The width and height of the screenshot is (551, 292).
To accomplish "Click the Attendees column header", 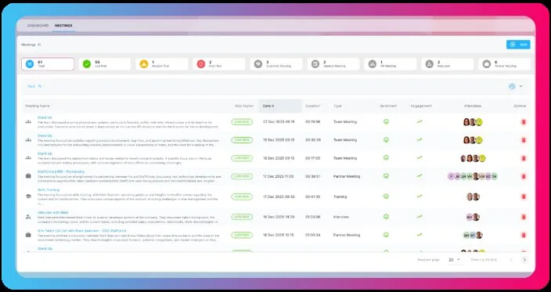I will [473, 106].
